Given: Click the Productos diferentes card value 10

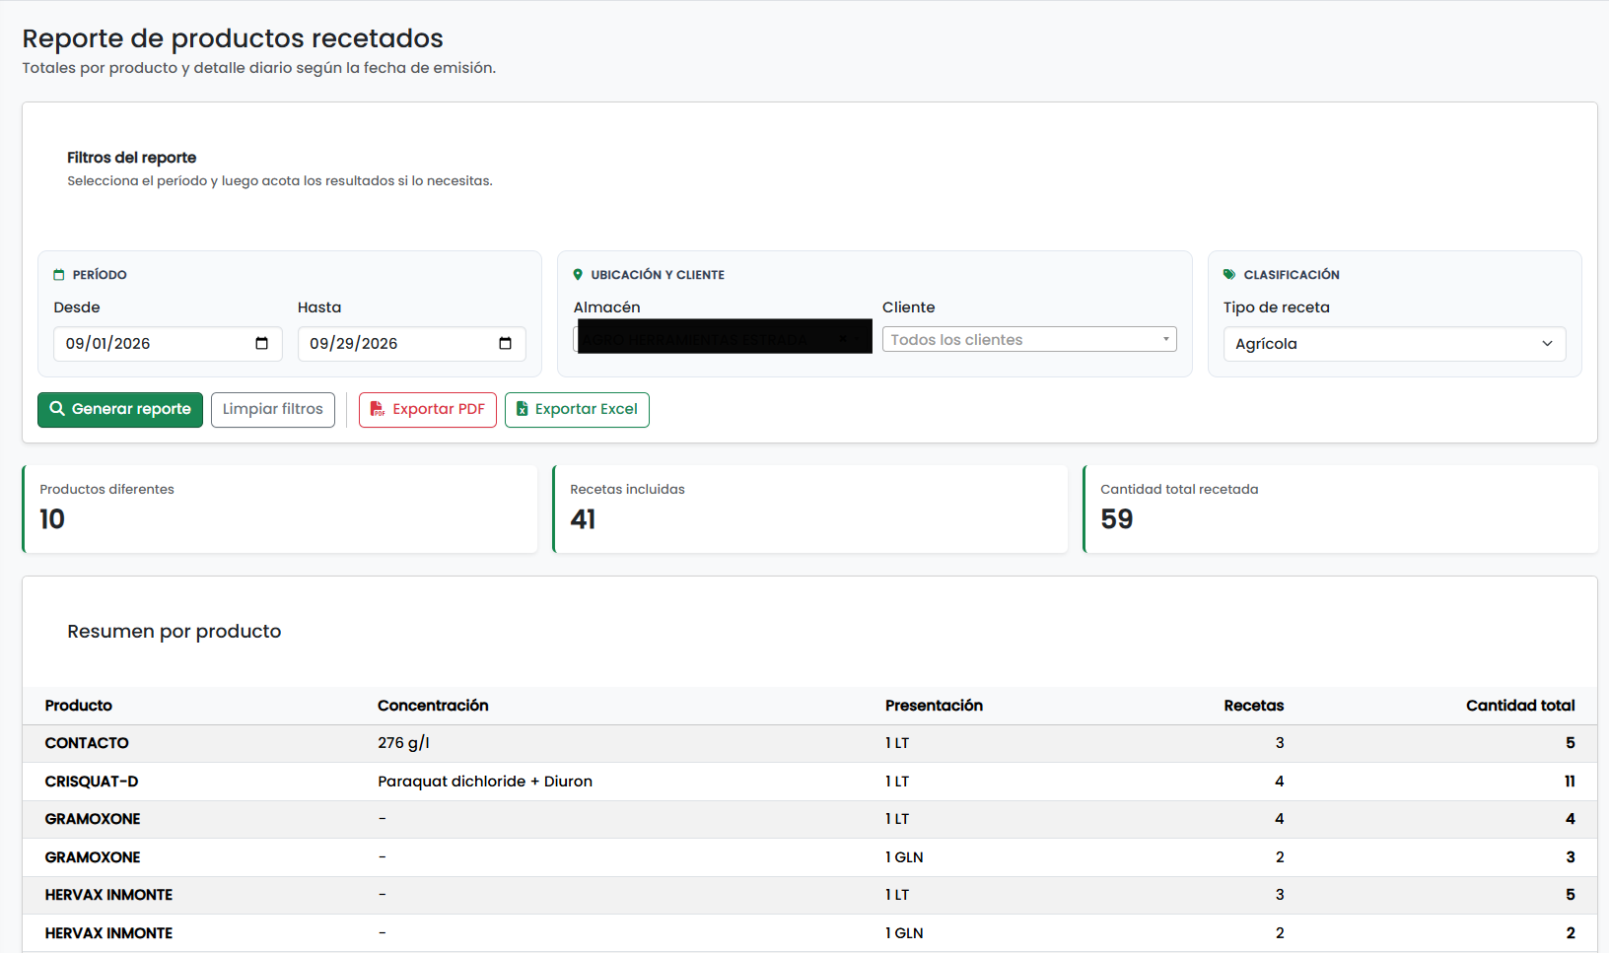Looking at the screenshot, I should (52, 519).
